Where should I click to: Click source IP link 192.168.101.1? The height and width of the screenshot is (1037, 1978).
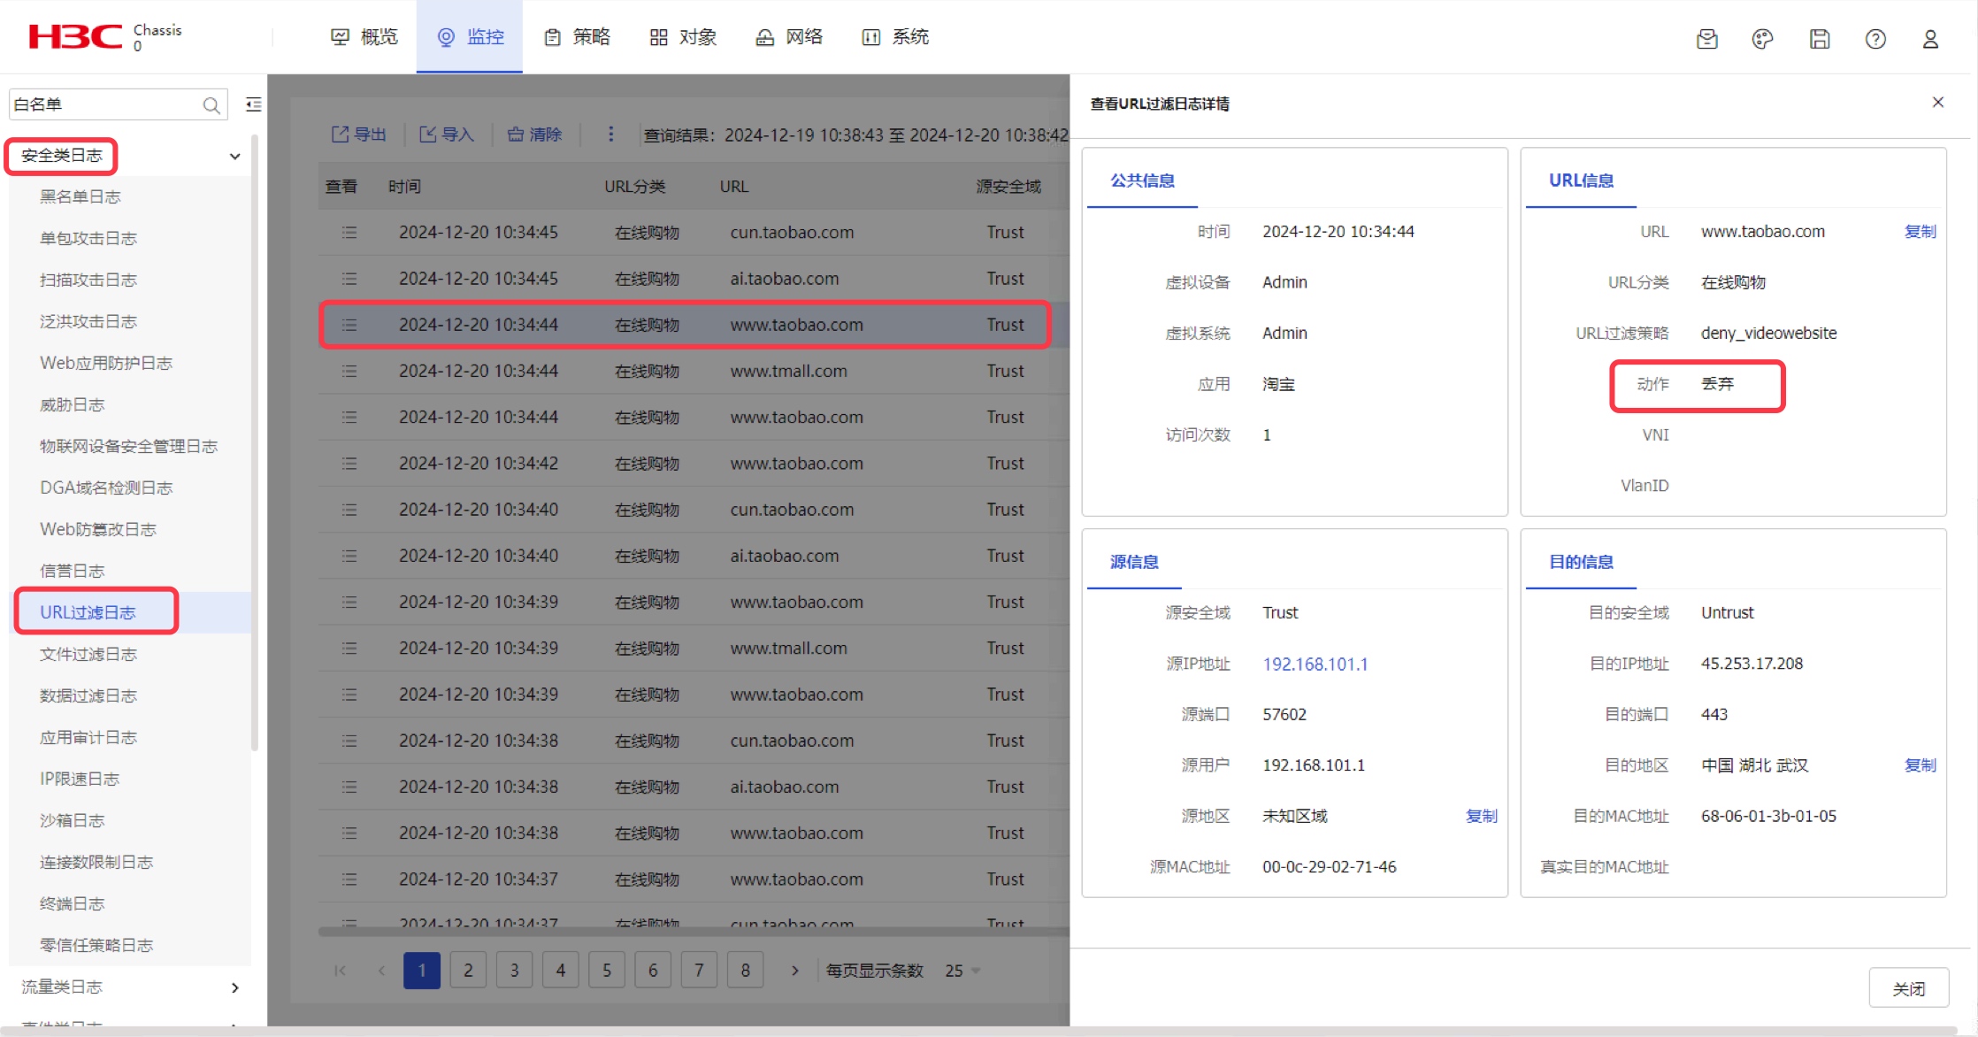click(x=1315, y=664)
